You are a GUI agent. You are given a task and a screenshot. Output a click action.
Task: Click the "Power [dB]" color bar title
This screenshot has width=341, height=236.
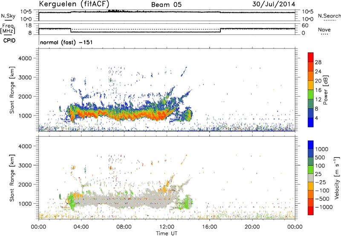click(325, 90)
